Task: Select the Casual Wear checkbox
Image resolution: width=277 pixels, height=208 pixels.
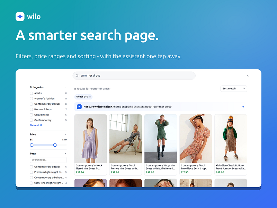Action: (31, 115)
